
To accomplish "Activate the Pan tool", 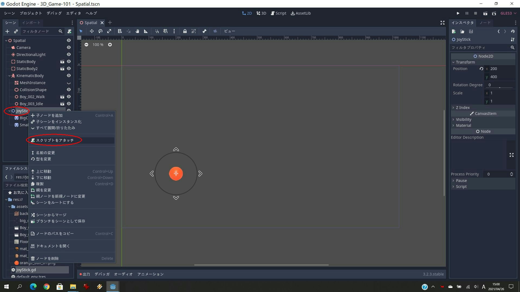I will coord(137,31).
